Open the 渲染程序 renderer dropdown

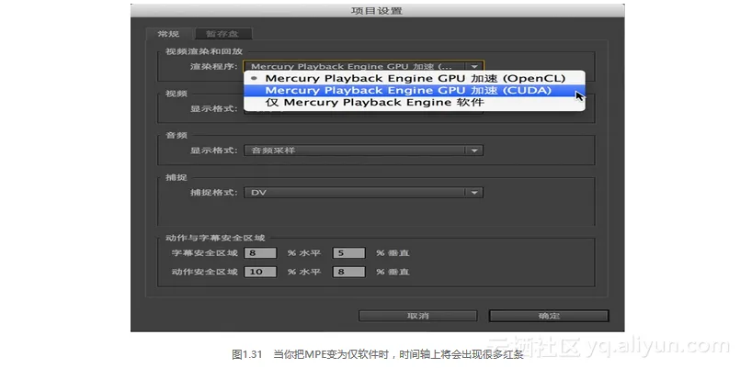(363, 66)
